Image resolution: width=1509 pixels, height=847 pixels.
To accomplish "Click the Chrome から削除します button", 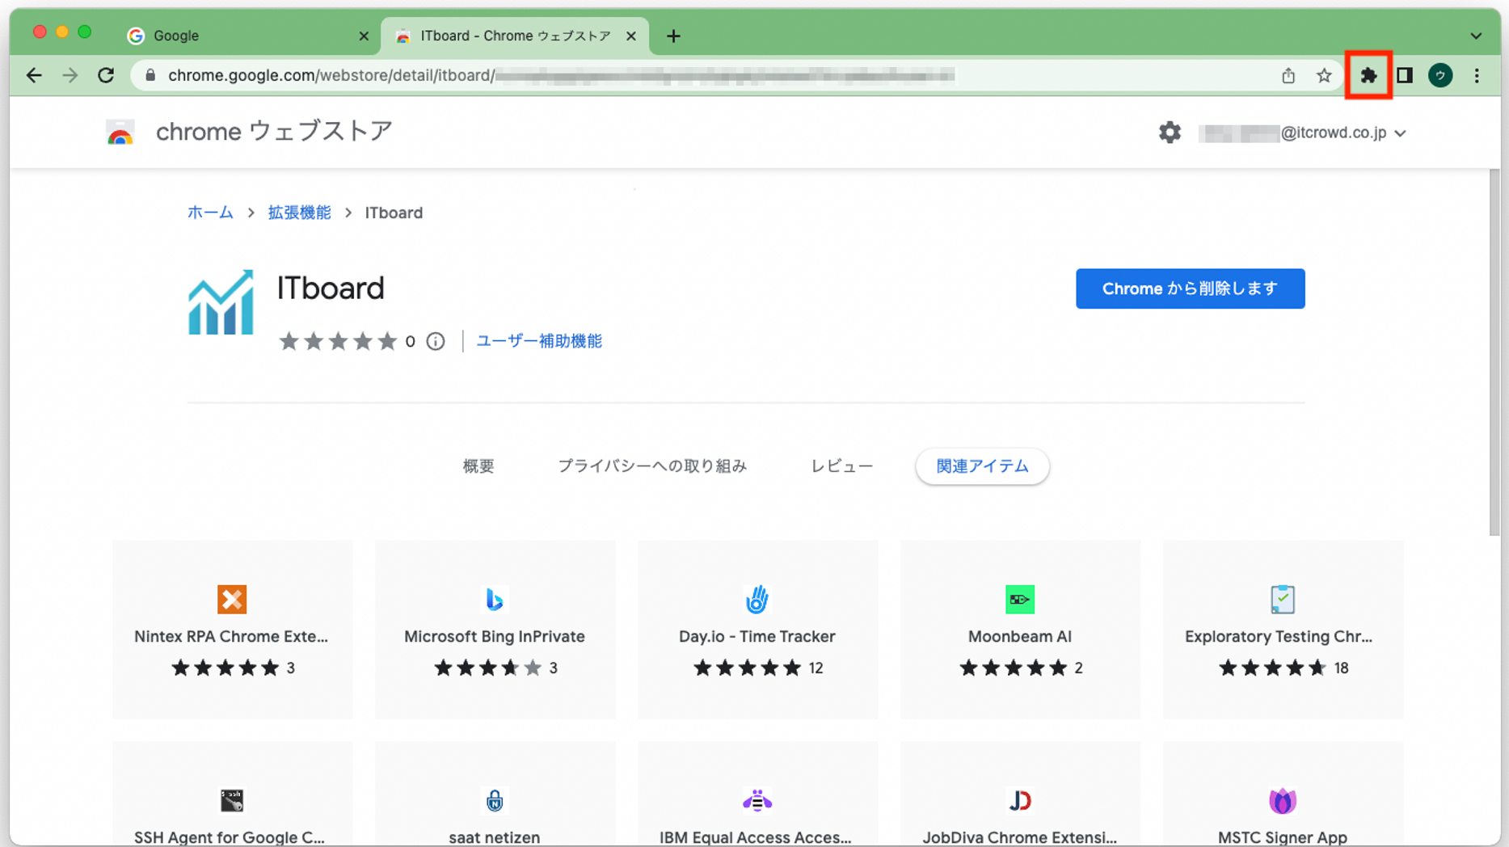I will click(x=1190, y=289).
